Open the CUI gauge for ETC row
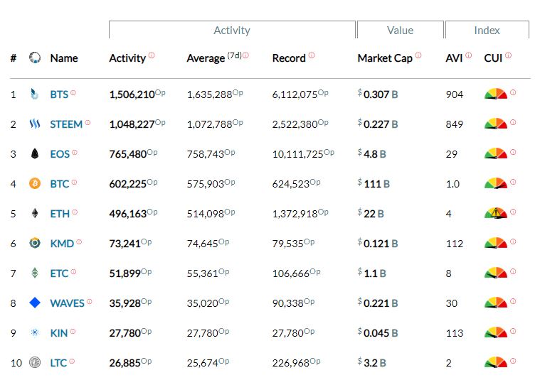540x380 pixels. pyautogui.click(x=496, y=273)
